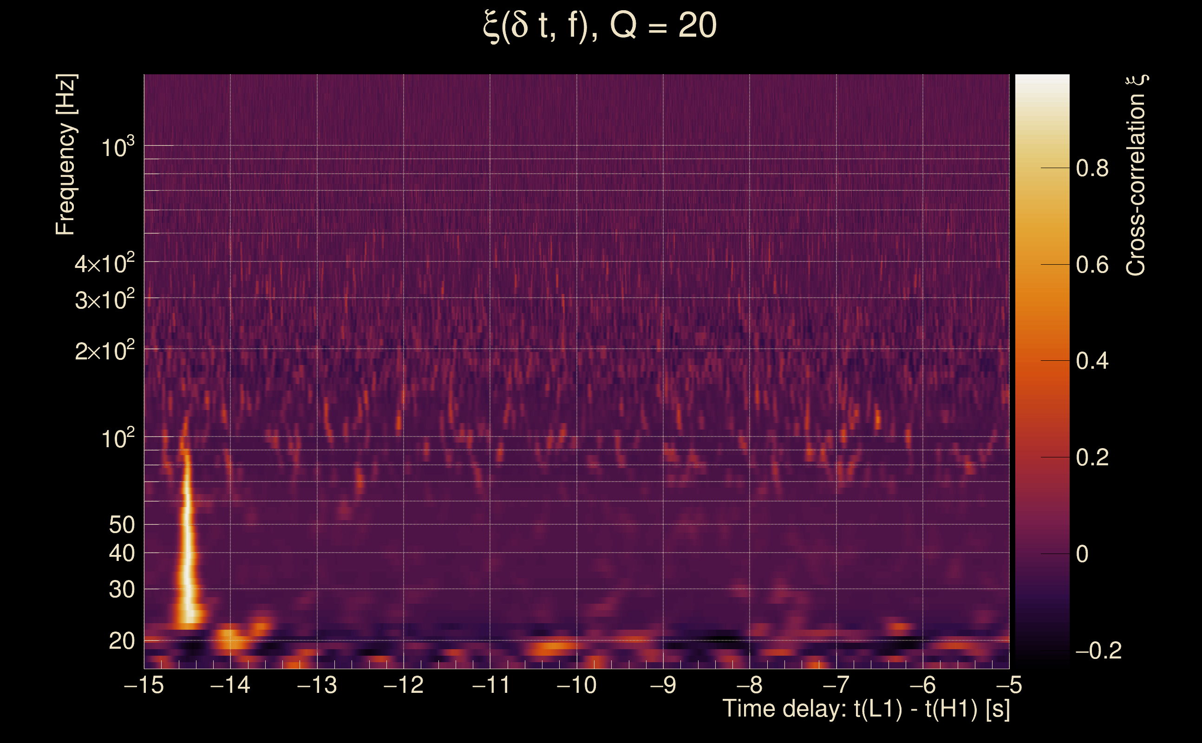Click the 10³ frequency tick label

[x=118, y=146]
